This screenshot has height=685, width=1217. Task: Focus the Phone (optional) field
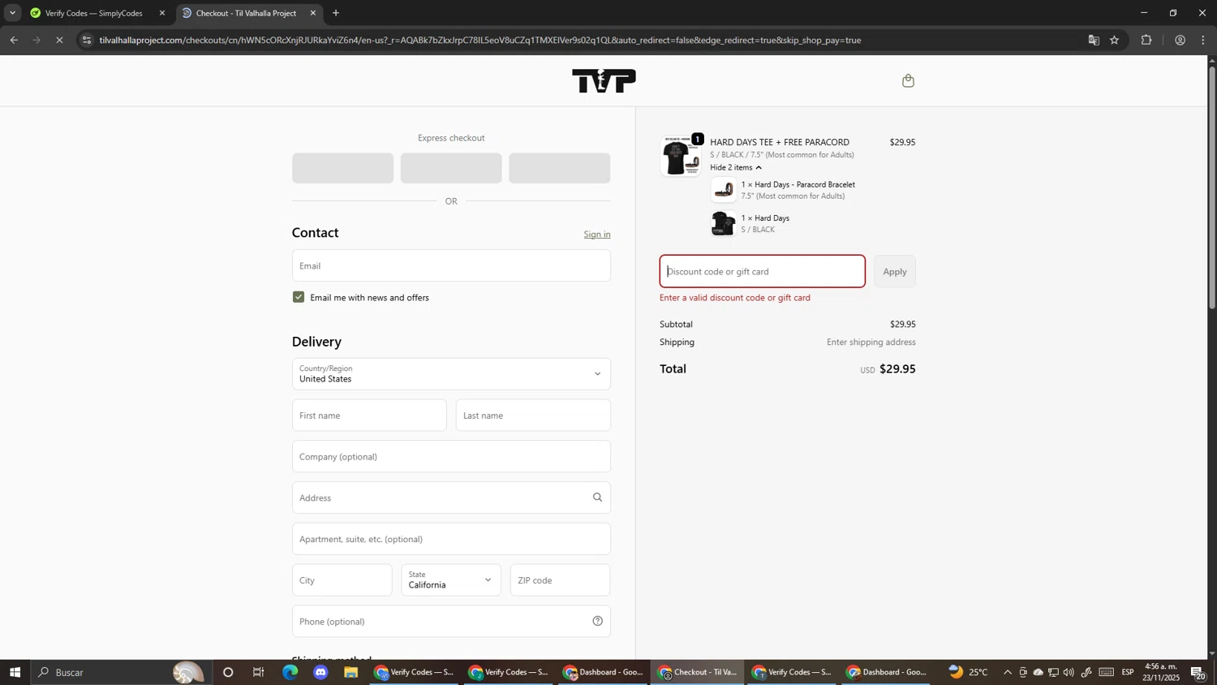click(x=451, y=621)
